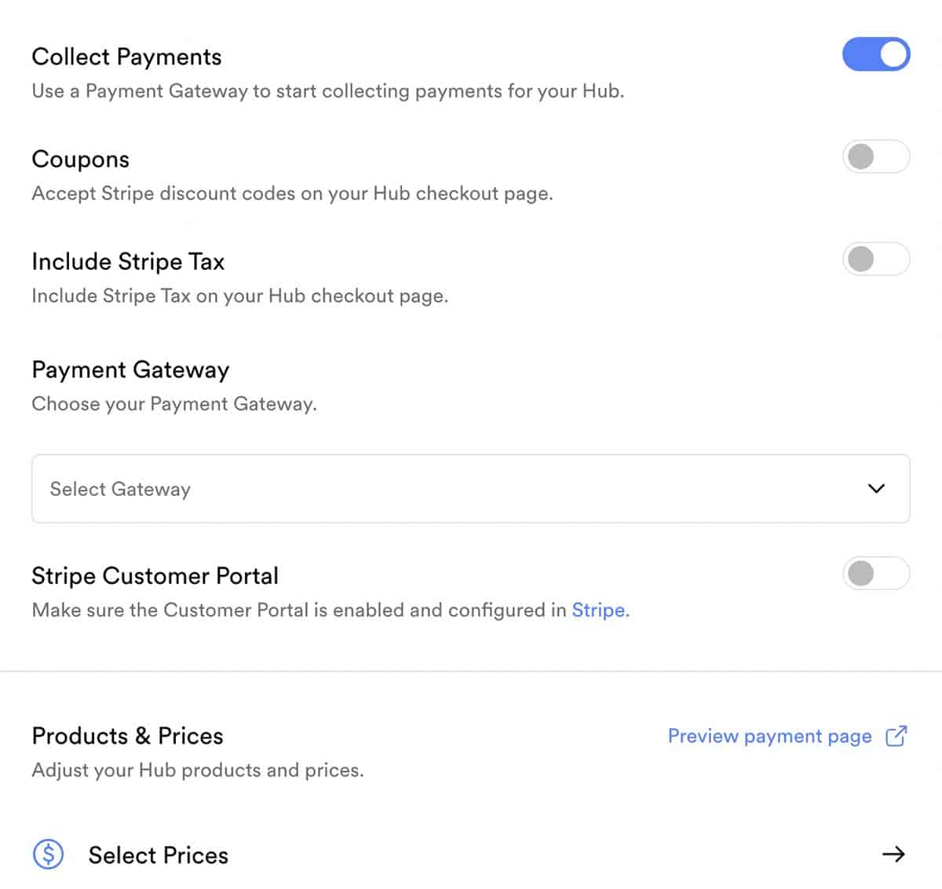Click the right arrow icon on the Select Prices row

(893, 854)
